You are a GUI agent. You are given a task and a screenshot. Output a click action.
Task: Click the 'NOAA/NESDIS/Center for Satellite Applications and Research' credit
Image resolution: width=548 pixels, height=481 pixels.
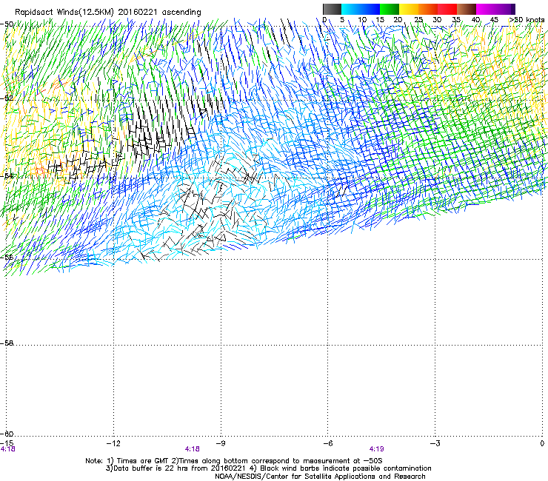coord(320,477)
